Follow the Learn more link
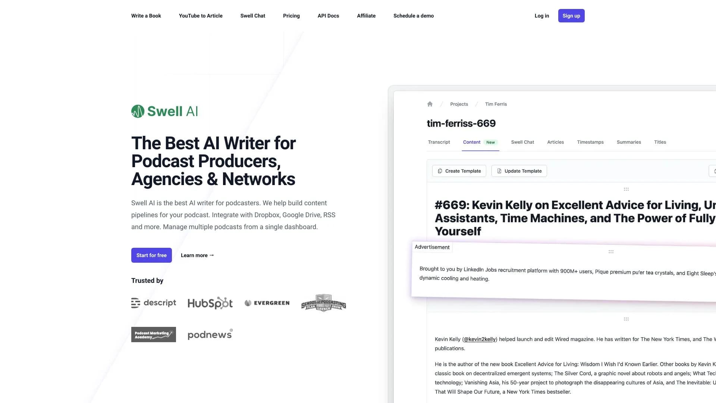The height and width of the screenshot is (403, 716). pos(197,255)
